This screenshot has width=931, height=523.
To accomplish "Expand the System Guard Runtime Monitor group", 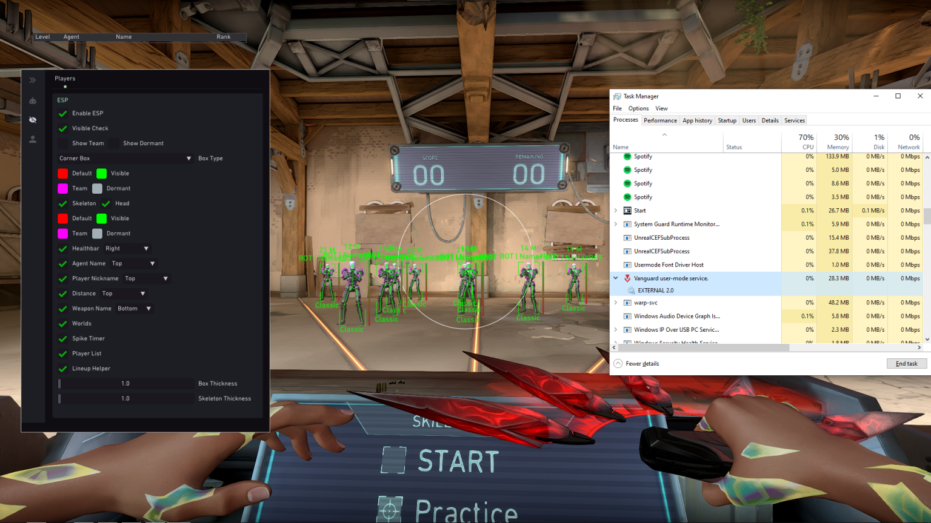I will (616, 224).
